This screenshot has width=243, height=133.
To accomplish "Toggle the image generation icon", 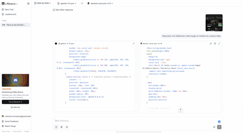I will tap(67, 127).
